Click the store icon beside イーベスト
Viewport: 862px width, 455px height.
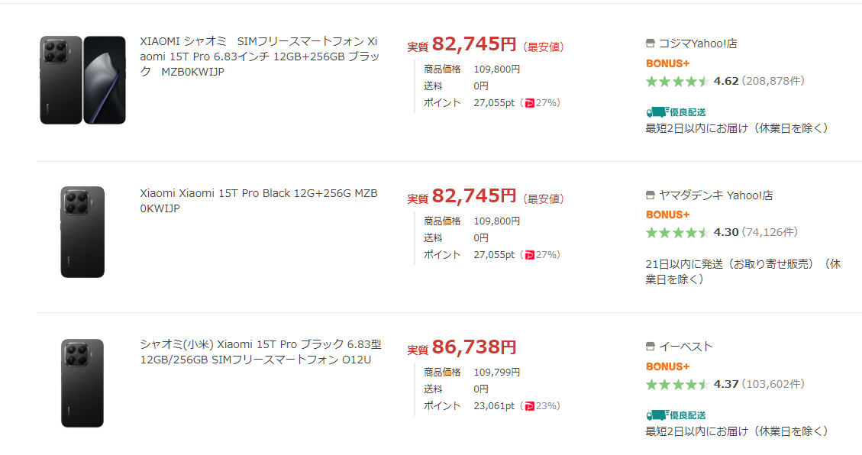click(651, 347)
